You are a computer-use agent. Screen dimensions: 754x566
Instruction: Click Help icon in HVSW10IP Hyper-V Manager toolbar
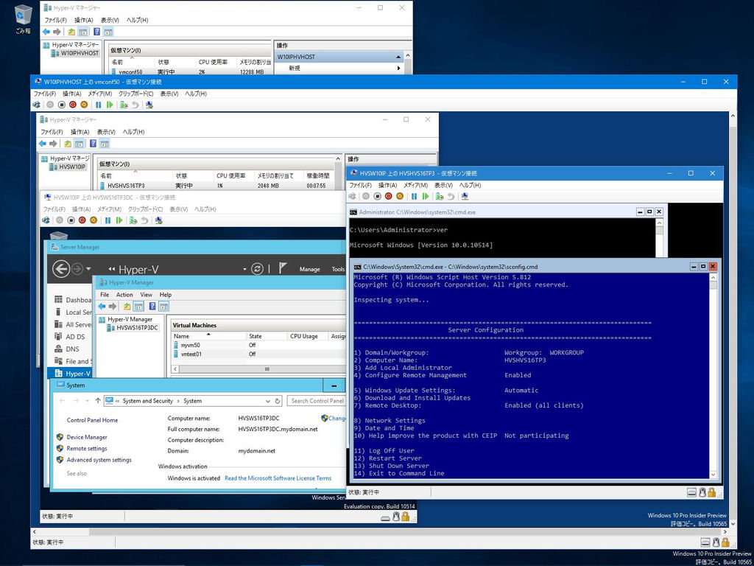pos(93,144)
